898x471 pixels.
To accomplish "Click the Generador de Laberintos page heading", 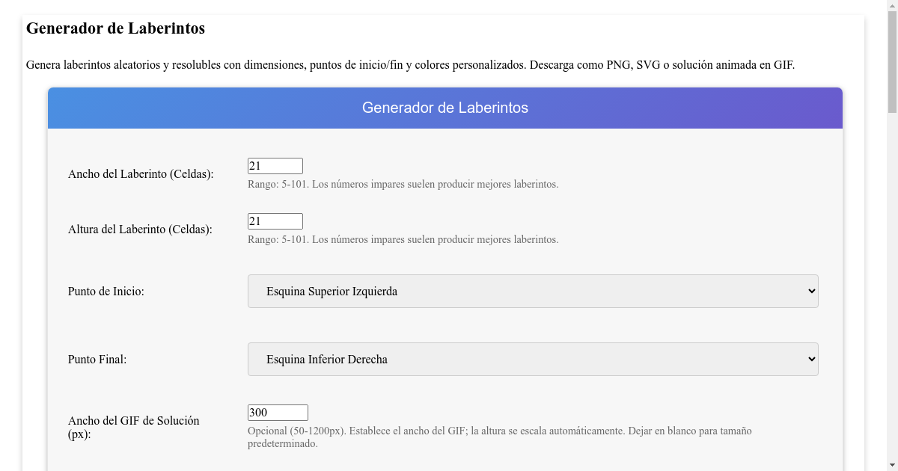I will coord(115,28).
